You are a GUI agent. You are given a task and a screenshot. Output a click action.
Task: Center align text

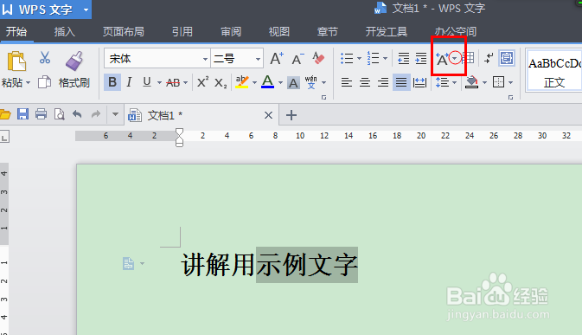[x=365, y=82]
